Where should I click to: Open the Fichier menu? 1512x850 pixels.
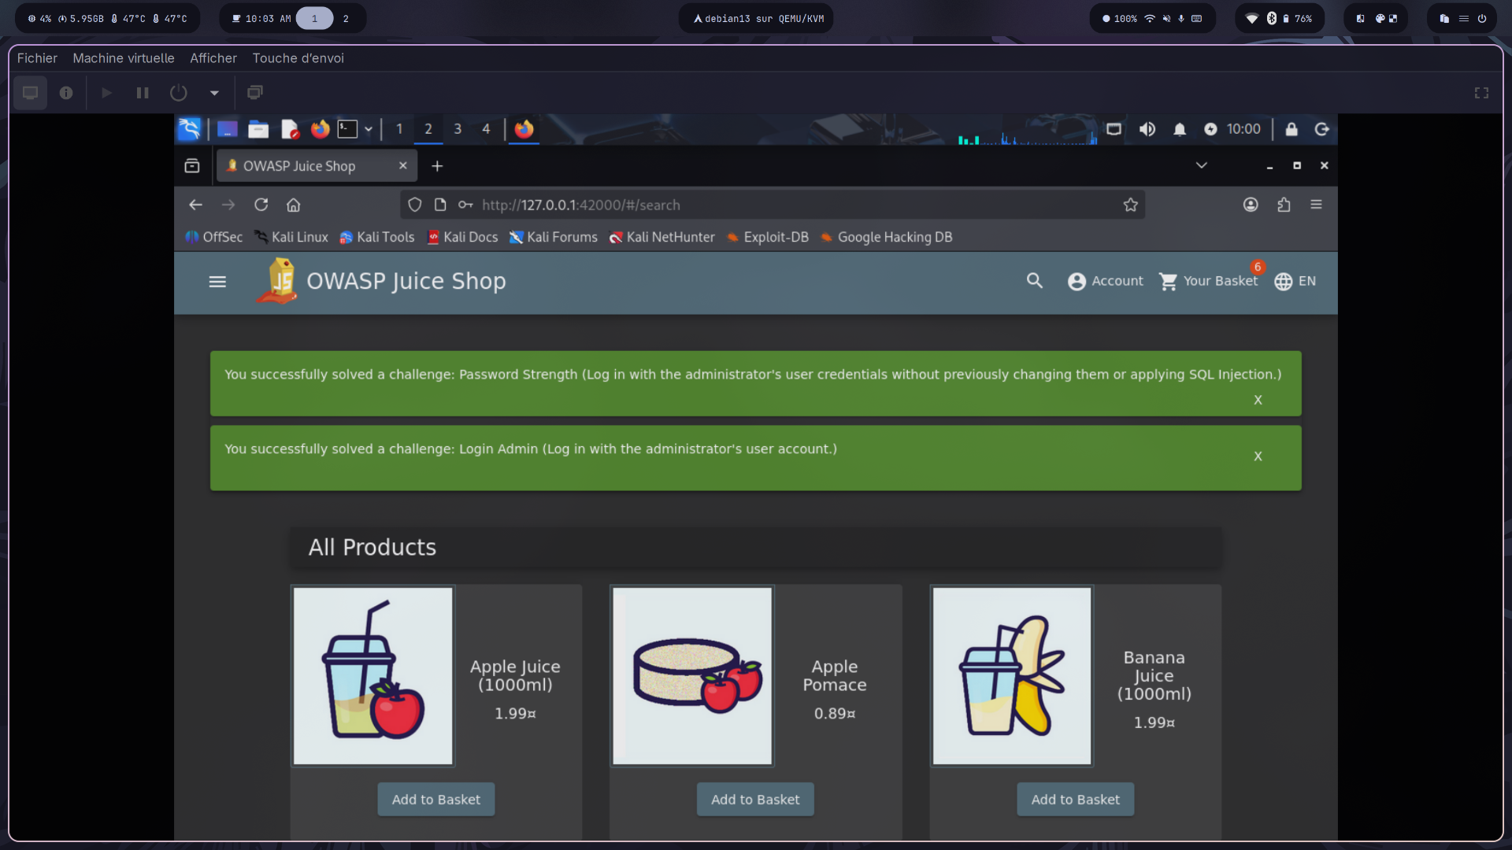[x=37, y=58]
